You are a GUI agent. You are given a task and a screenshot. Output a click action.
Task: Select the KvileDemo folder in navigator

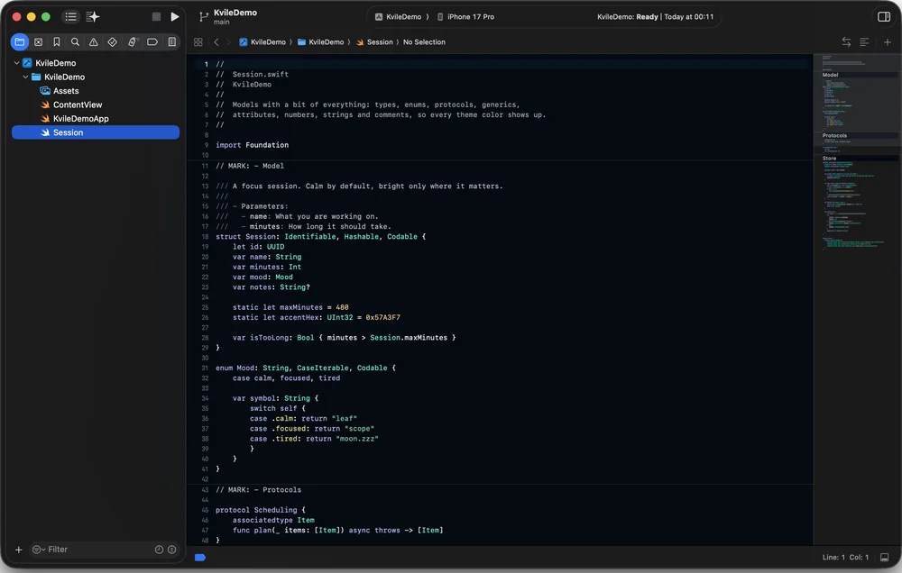(58, 77)
